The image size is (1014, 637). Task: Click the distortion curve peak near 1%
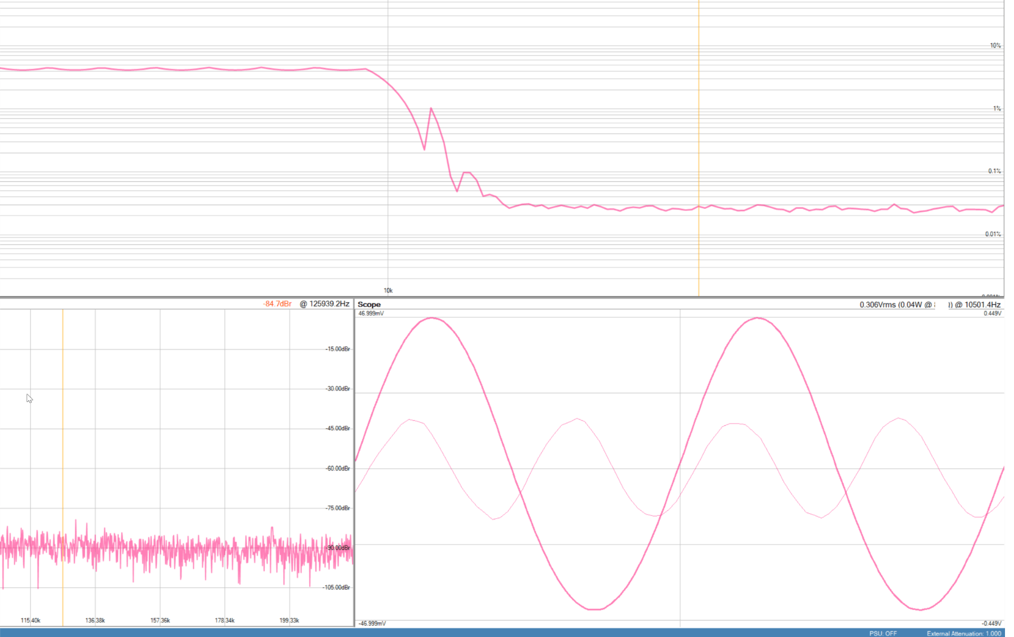click(431, 108)
